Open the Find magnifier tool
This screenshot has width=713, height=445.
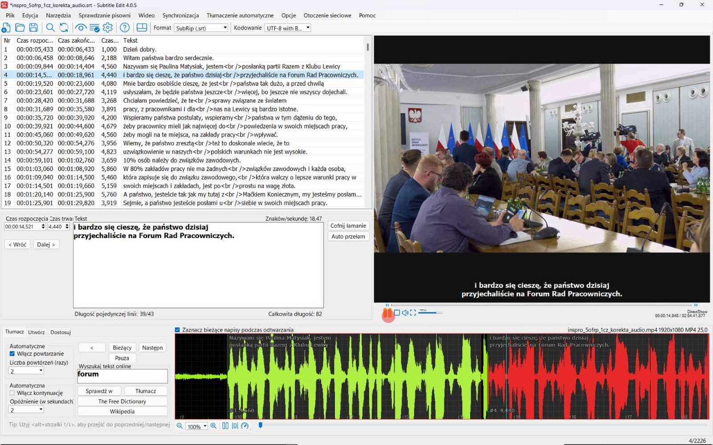[50, 28]
